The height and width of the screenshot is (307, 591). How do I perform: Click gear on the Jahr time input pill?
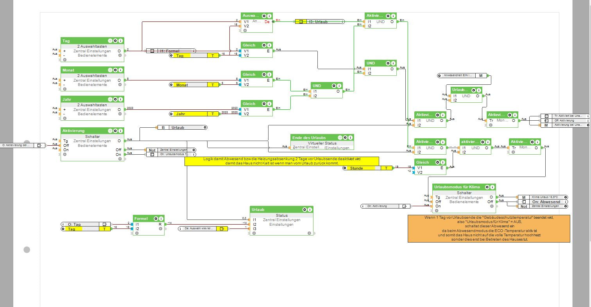click(171, 114)
